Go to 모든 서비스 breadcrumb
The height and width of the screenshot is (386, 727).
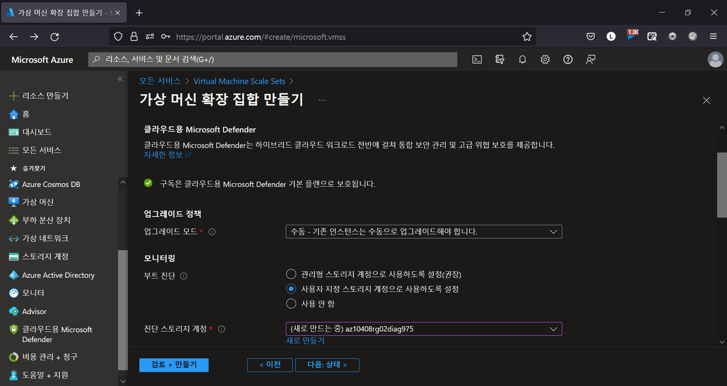click(160, 81)
